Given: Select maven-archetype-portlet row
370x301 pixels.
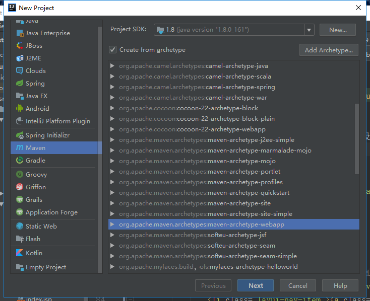Looking at the screenshot, I should (x=234, y=171).
